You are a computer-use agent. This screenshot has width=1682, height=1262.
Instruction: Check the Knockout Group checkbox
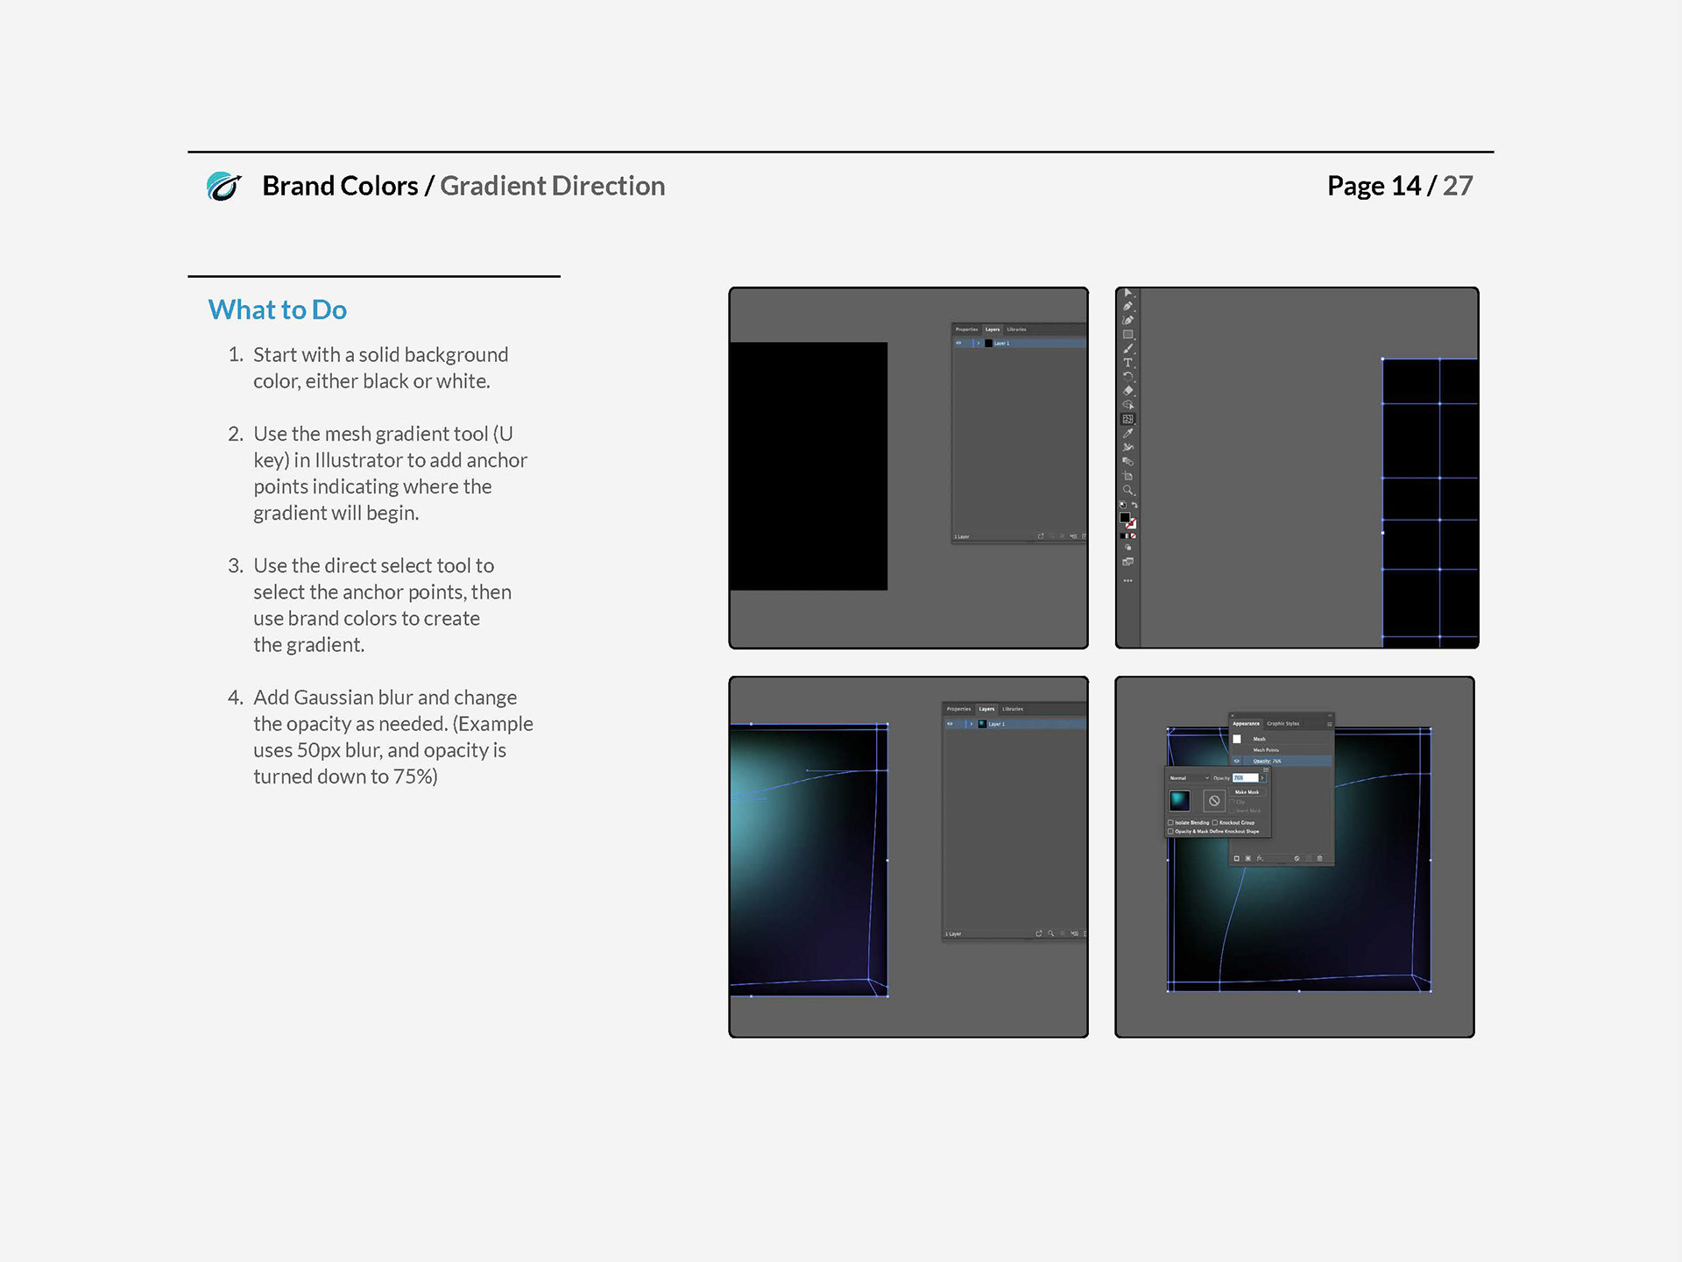click(1215, 822)
